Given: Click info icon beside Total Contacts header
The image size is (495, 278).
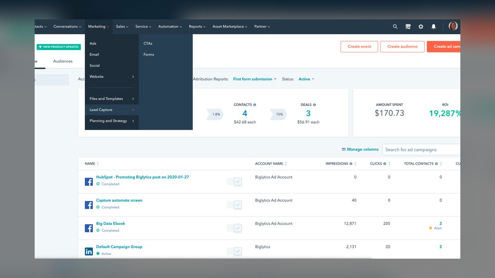Looking at the screenshot, I should pos(436,164).
